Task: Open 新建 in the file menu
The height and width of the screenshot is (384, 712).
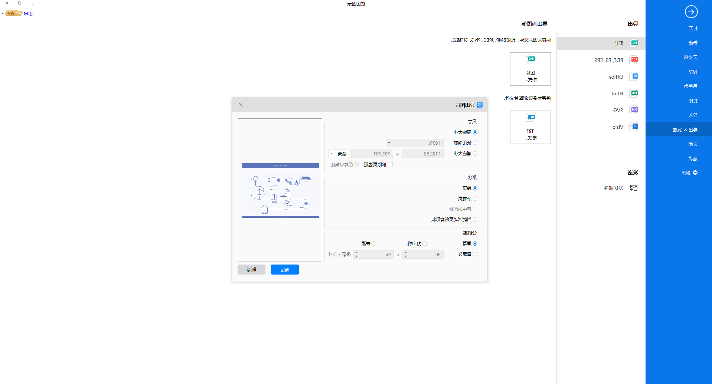Action: point(693,43)
